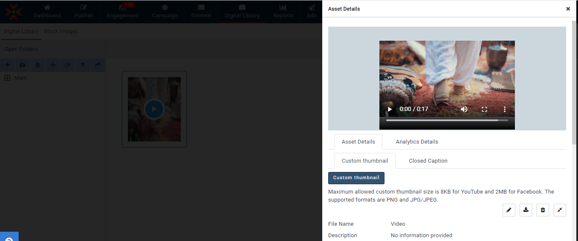Click the funnel filter icon in the folder toolbar

coord(83,65)
